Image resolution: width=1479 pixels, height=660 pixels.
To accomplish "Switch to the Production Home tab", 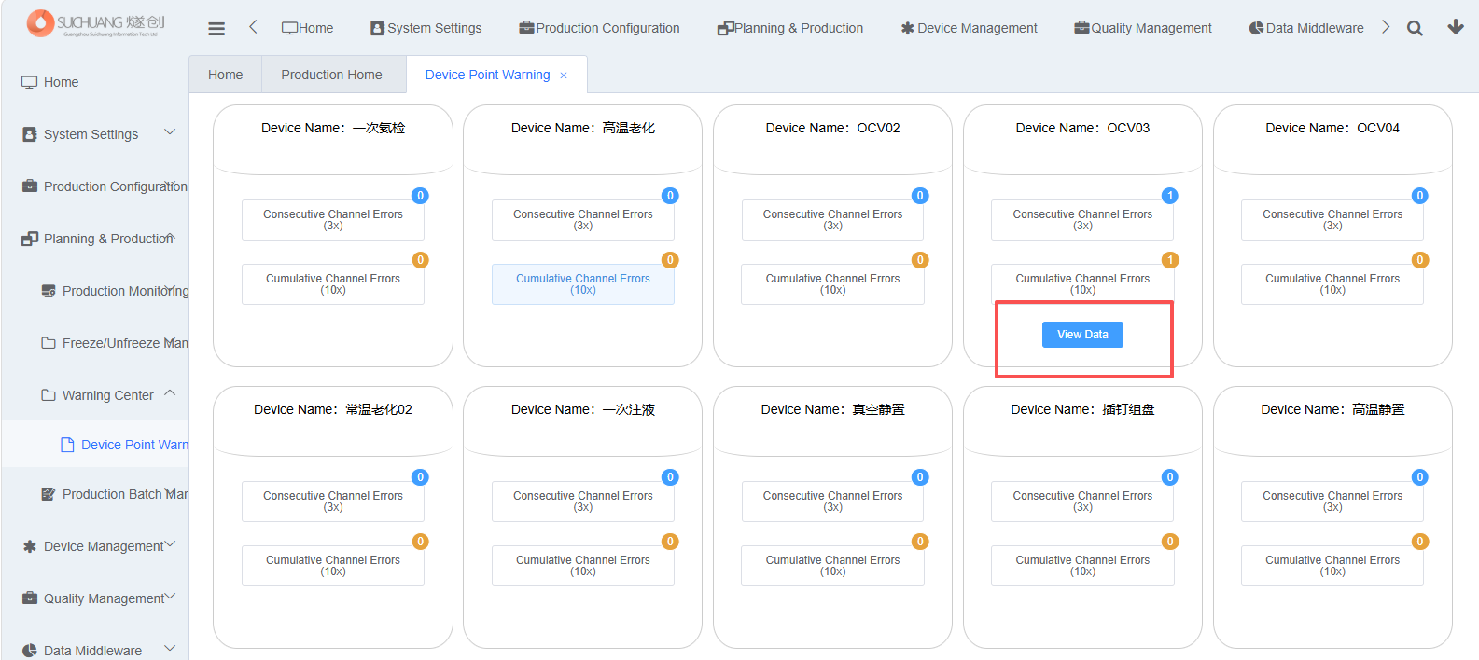I will point(332,75).
